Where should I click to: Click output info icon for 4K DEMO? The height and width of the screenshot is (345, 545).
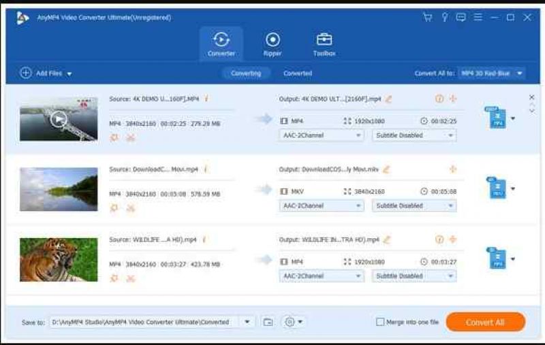[x=439, y=99]
